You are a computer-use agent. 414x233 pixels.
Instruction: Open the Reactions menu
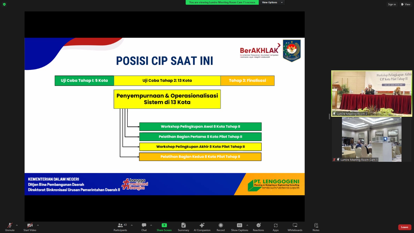pyautogui.click(x=258, y=227)
